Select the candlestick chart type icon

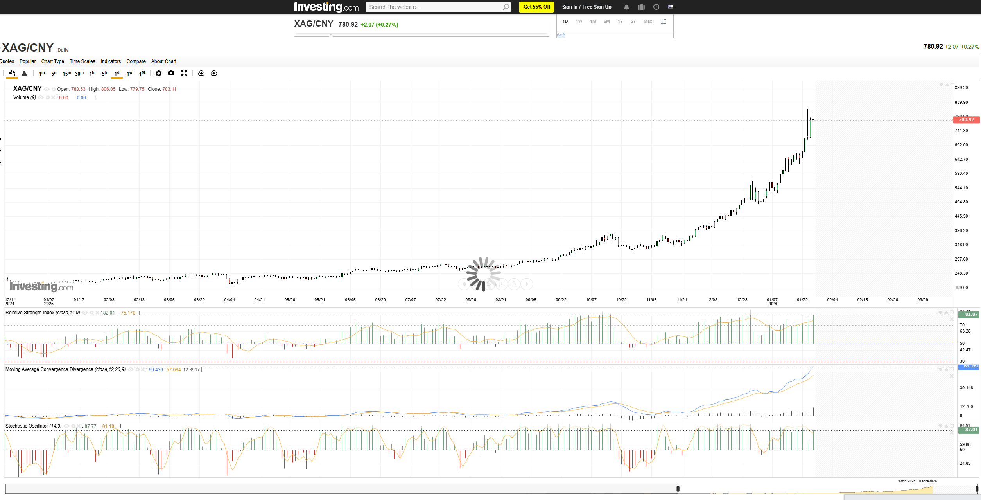[x=12, y=73]
